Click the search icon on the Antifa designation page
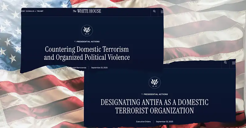Viewport: 246px width, 128px height. tap(225, 62)
